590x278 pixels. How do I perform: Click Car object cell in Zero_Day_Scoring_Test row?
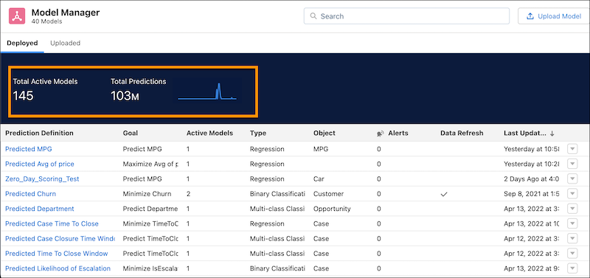click(x=319, y=178)
